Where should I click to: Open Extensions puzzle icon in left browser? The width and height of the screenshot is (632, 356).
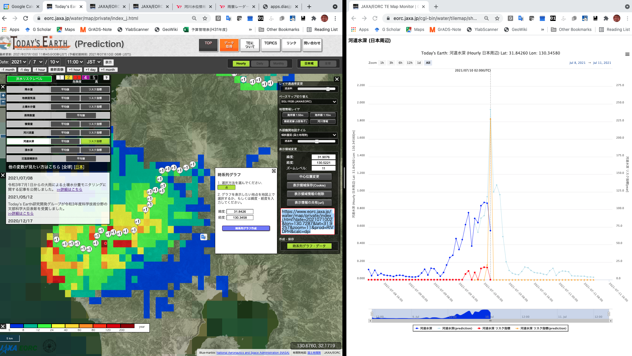(x=314, y=18)
